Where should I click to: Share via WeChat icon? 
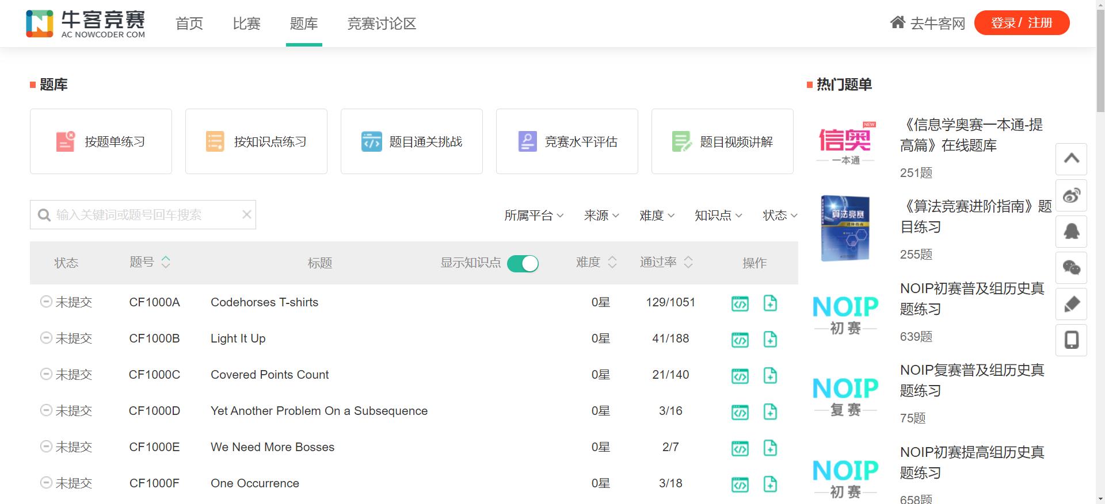coord(1071,268)
